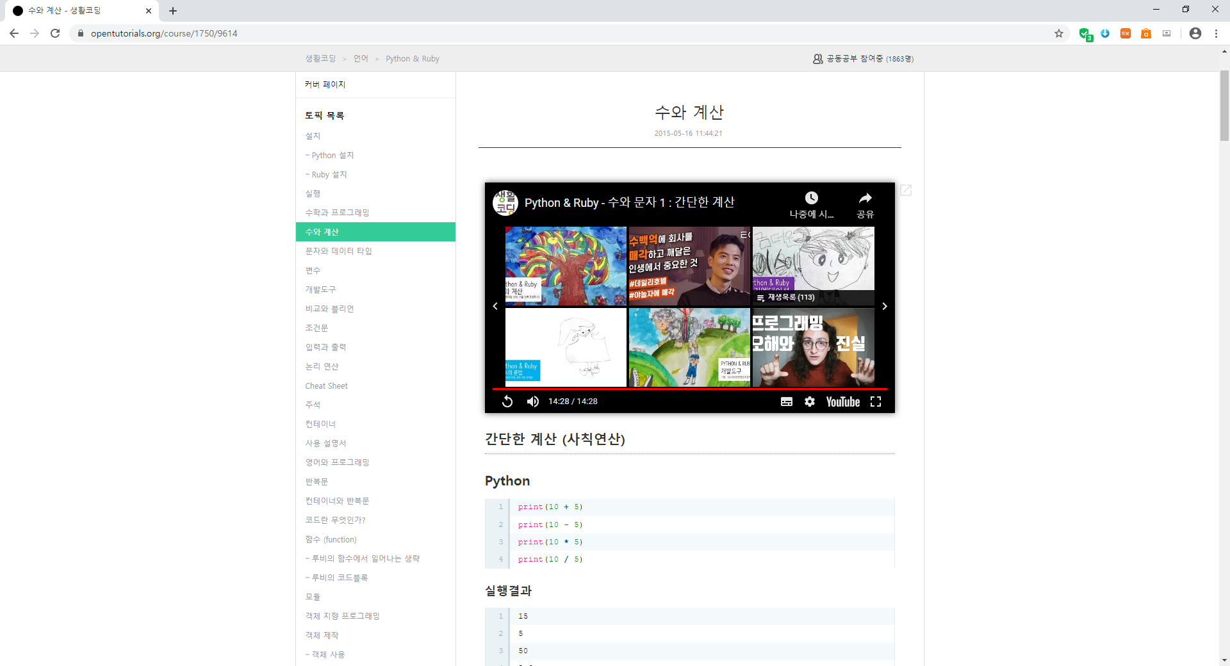The image size is (1230, 666).
Task: Open the 입력과 출력 topic
Action: (x=325, y=347)
